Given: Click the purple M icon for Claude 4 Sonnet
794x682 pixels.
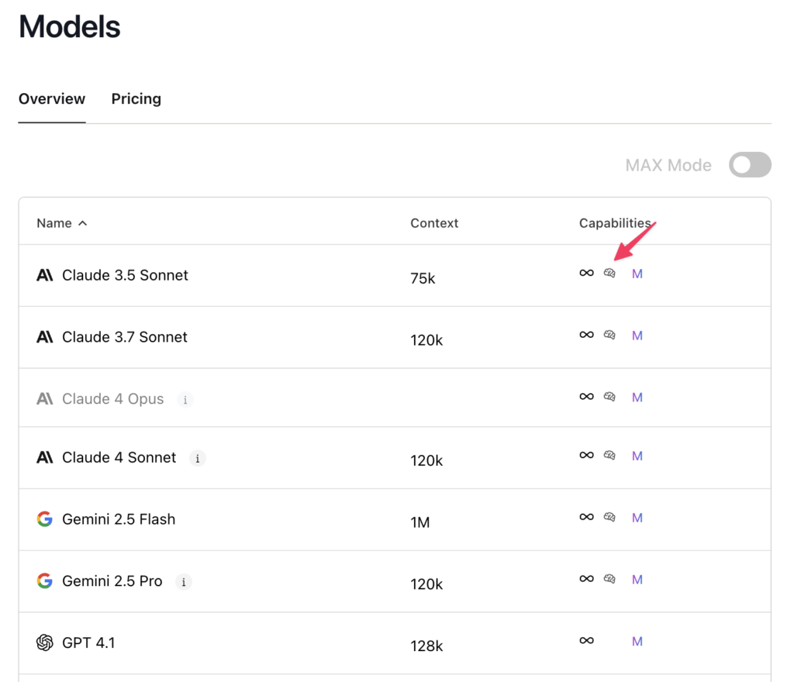Looking at the screenshot, I should (637, 456).
